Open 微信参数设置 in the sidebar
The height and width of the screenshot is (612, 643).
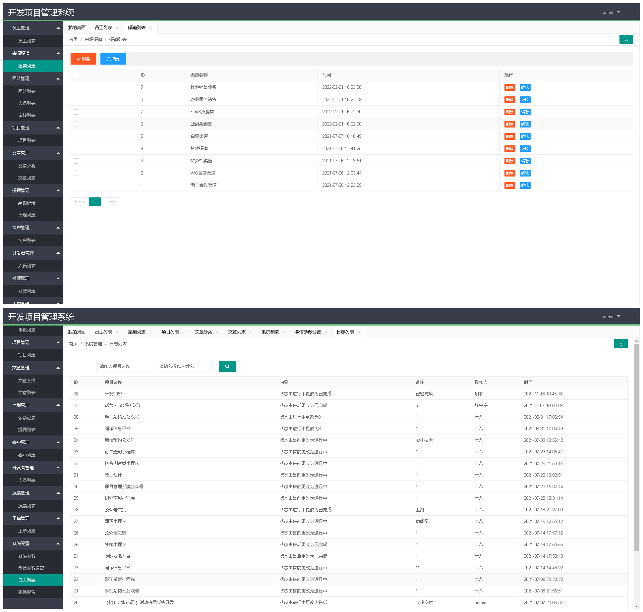[x=33, y=568]
